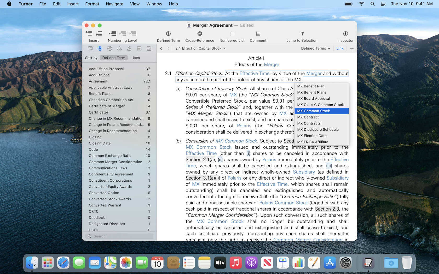This screenshot has width=439, height=274.
Task: Go back with the left chevron navigation arrow
Action: tap(161, 48)
